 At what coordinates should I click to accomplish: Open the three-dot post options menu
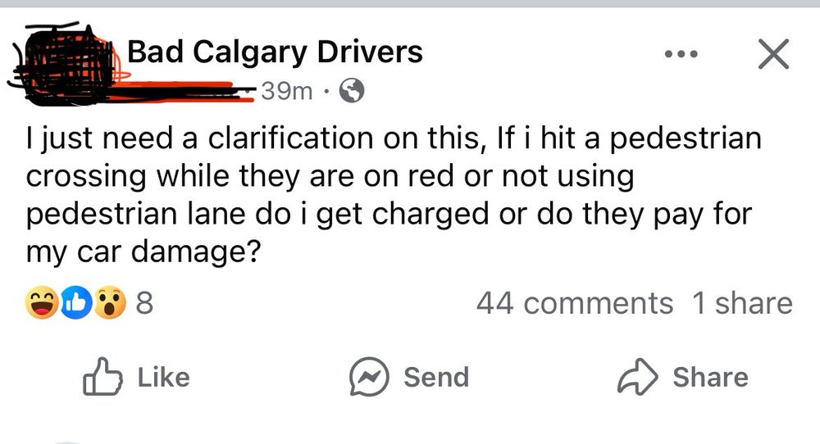click(x=681, y=54)
